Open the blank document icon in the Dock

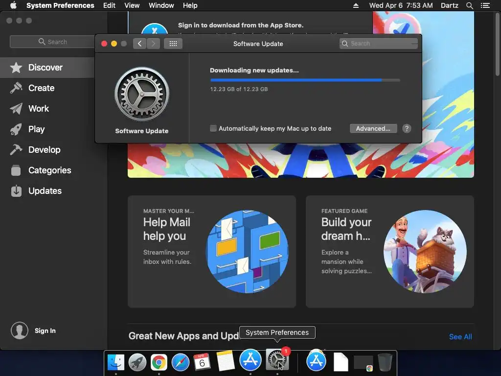pos(341,362)
